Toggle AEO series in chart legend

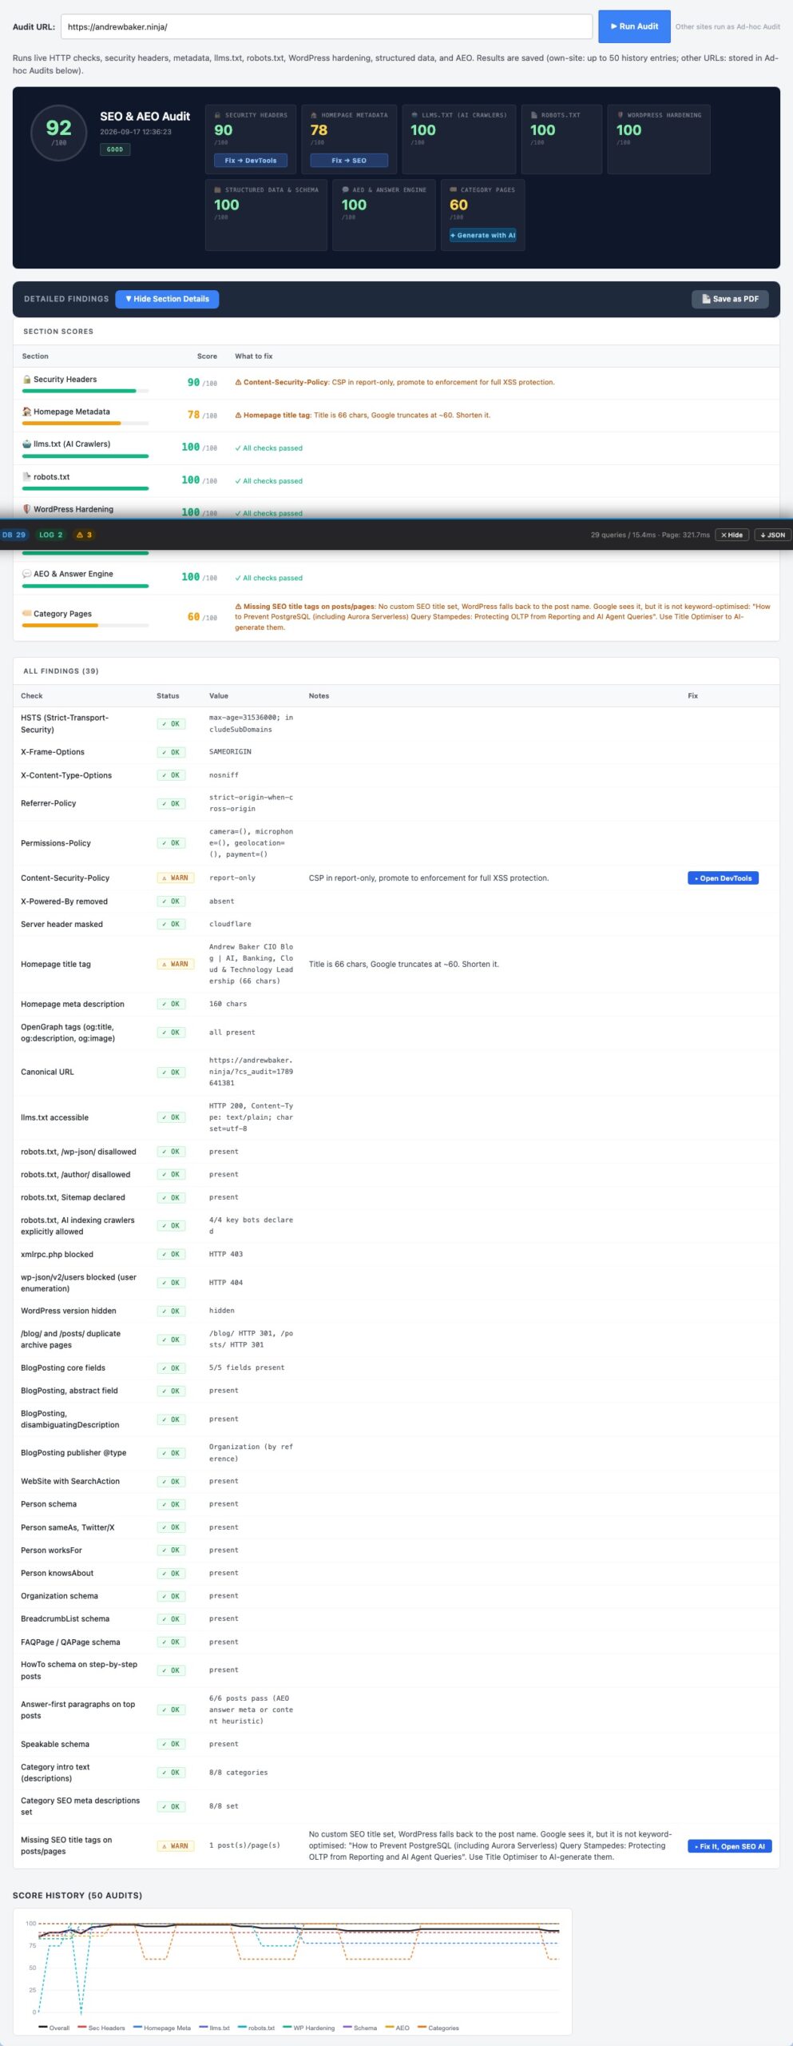(x=398, y=2028)
